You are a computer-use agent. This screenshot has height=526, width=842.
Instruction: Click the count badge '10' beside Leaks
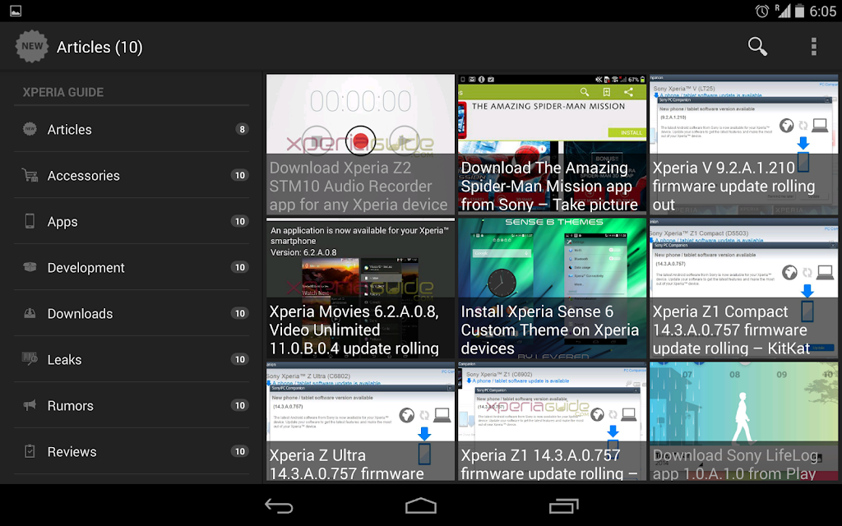coord(239,359)
